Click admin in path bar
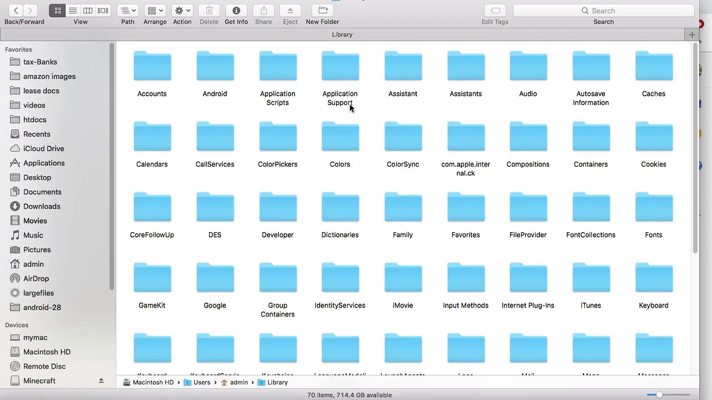The height and width of the screenshot is (400, 712). (234, 382)
